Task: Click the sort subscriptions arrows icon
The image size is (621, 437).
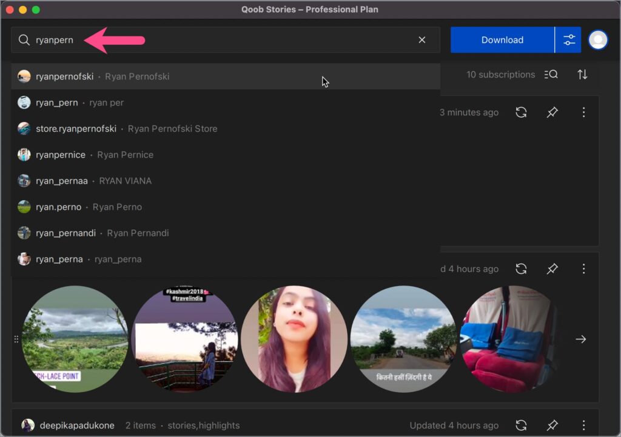Action: [582, 75]
